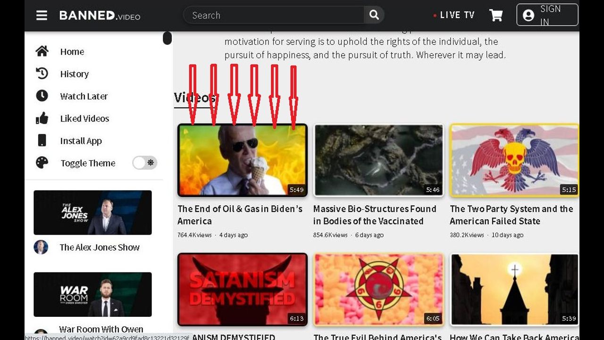Open the hamburger menu icon
Screen dimensions: 604x340
tap(42, 16)
